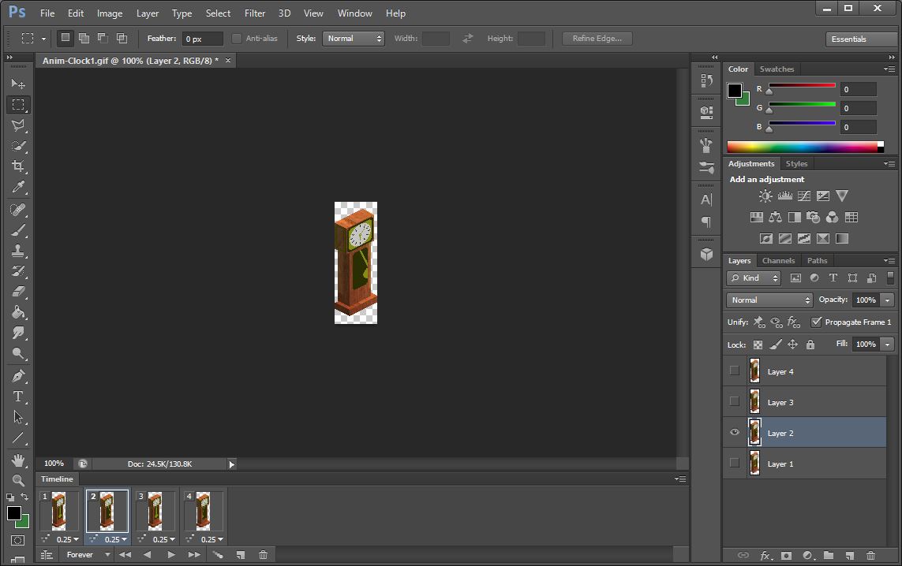Click the foreground color swatch in Color panel
This screenshot has height=566, width=902.
735,90
